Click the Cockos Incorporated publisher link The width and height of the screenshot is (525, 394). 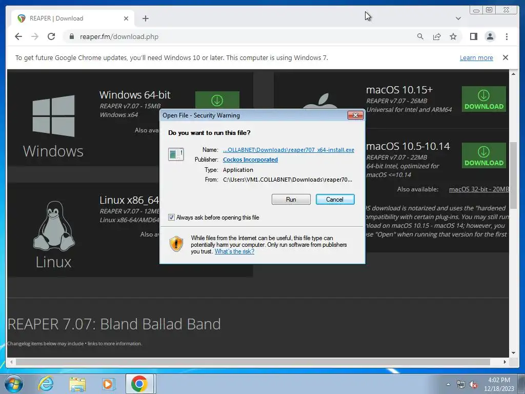pyautogui.click(x=250, y=160)
